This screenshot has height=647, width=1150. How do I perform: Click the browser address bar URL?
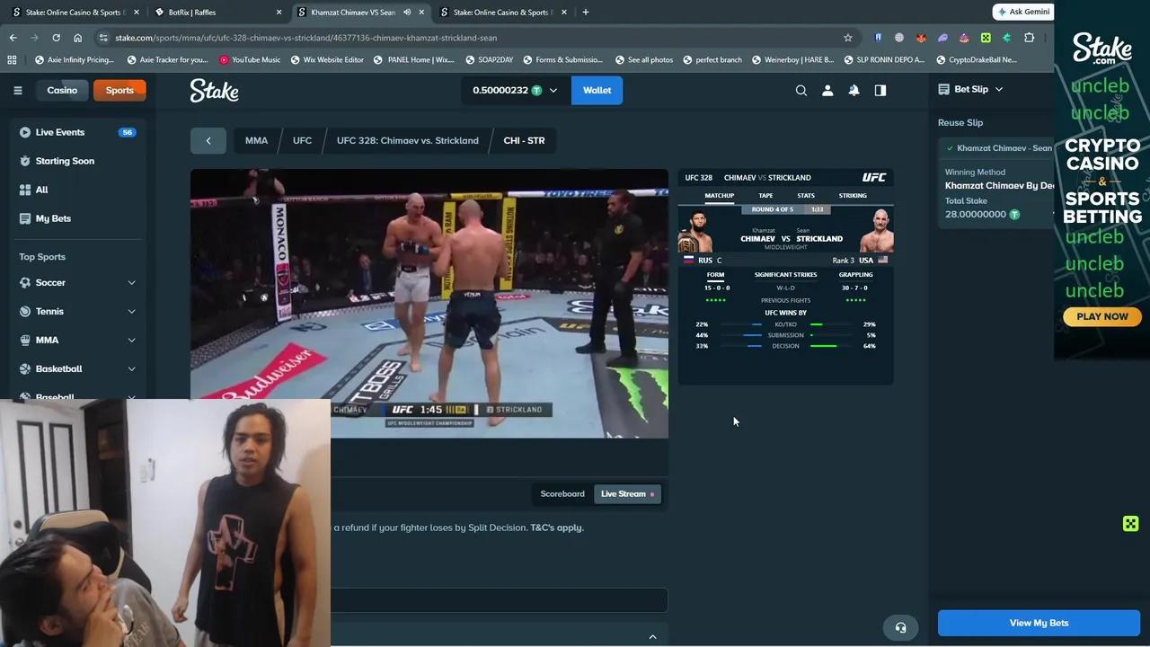point(305,38)
